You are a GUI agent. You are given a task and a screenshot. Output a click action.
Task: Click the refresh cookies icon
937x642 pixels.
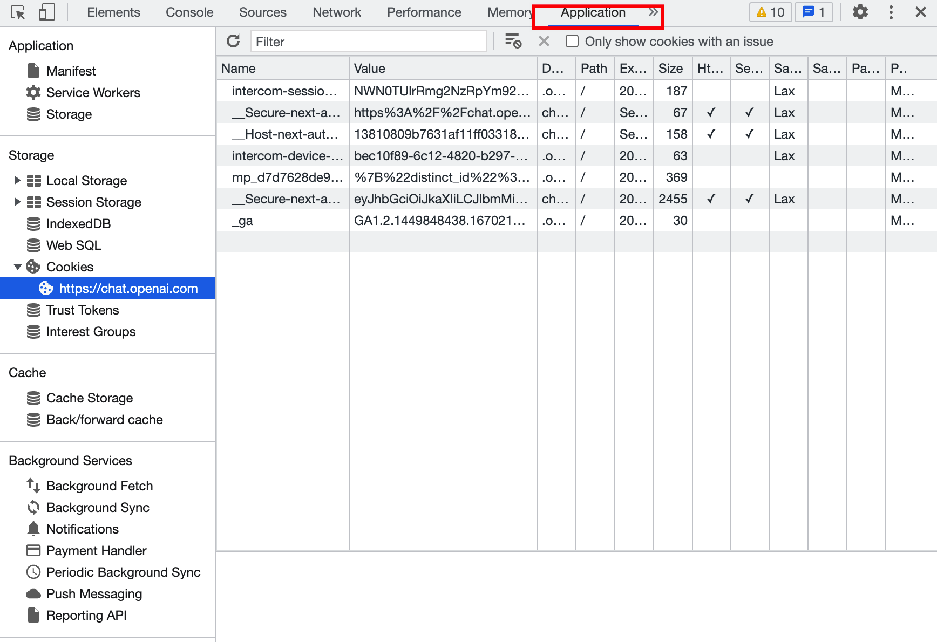(233, 42)
